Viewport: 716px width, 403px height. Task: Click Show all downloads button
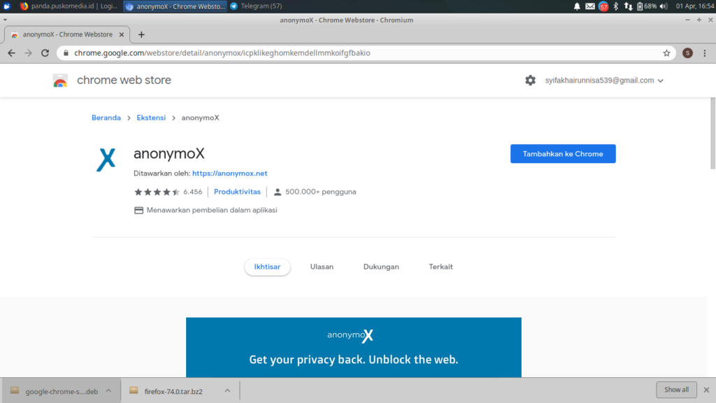click(x=676, y=390)
